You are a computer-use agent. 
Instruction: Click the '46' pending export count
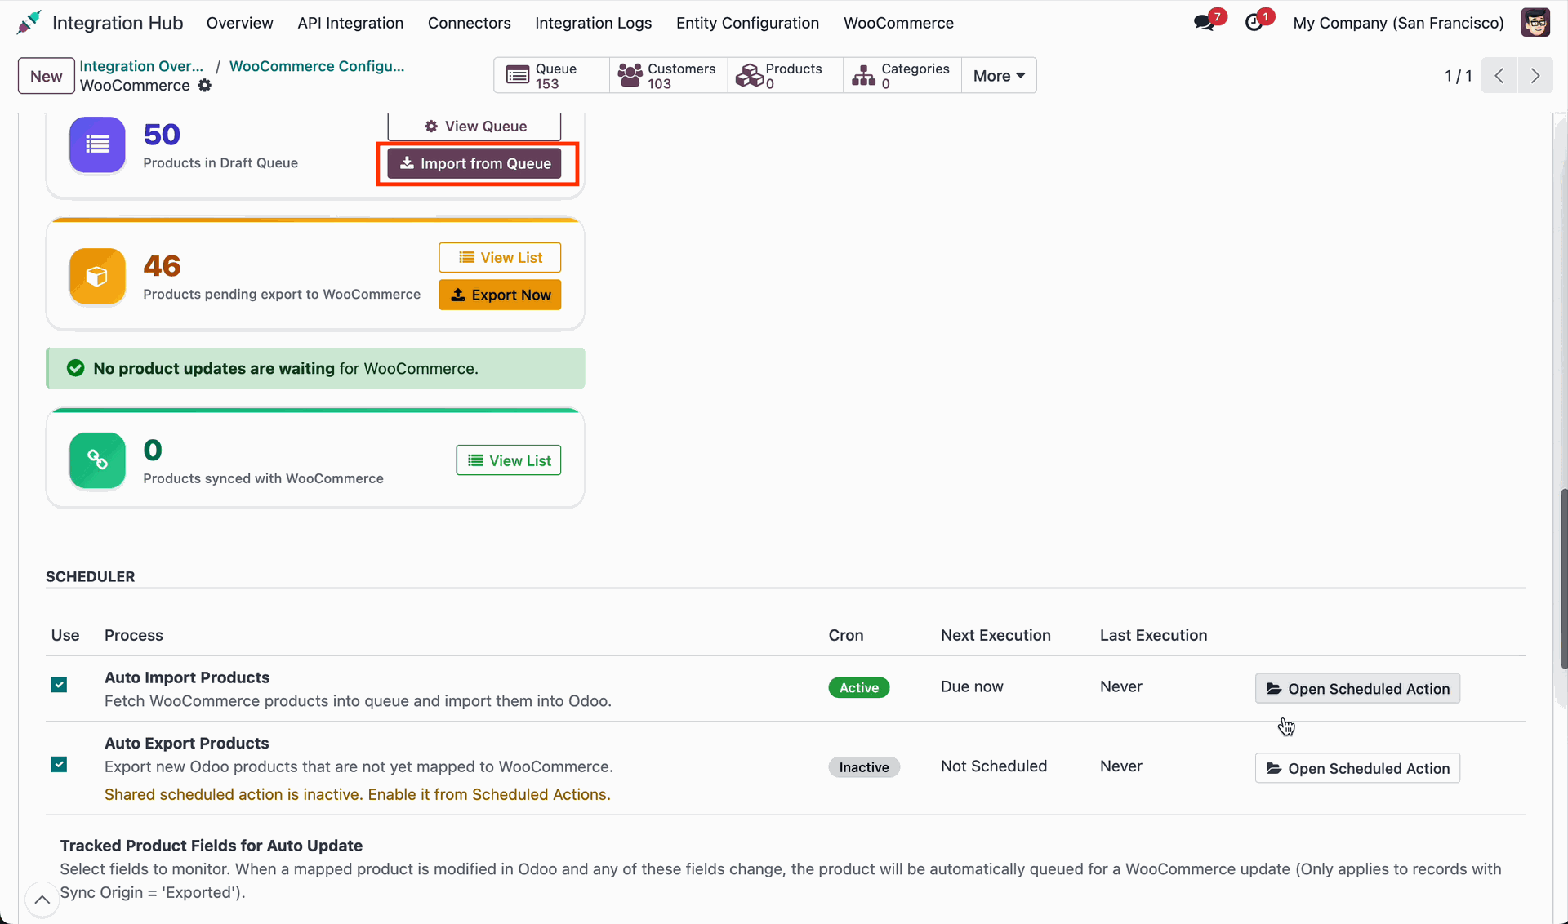click(x=162, y=266)
